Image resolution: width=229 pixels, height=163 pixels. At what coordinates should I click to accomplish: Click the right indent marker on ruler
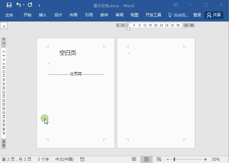click(183, 27)
